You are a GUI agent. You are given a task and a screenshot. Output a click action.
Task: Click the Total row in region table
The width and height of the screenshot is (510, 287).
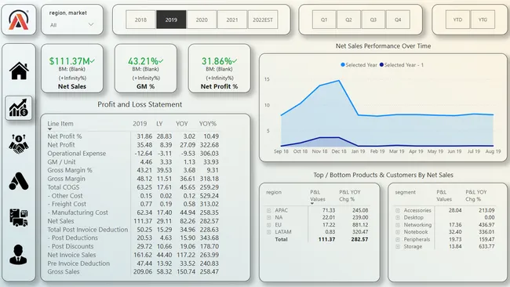click(317, 239)
